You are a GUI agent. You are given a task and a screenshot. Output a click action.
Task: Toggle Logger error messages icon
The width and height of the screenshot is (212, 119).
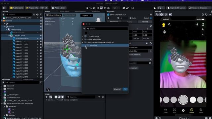tap(63, 97)
